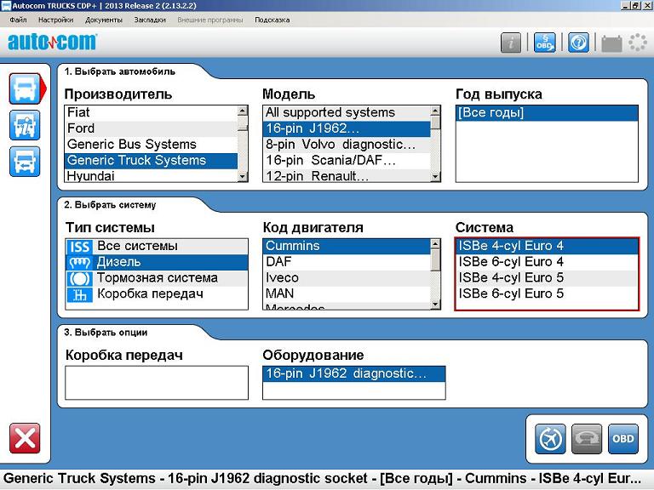The width and height of the screenshot is (654, 490).
Task: Select ISBe 4-cyl Euro 5 system
Action: coord(547,278)
